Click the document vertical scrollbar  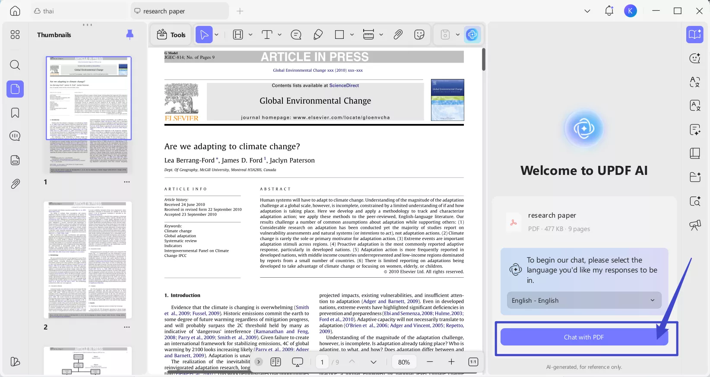tap(484, 60)
